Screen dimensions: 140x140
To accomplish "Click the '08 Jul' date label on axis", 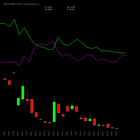I will (53, 134).
